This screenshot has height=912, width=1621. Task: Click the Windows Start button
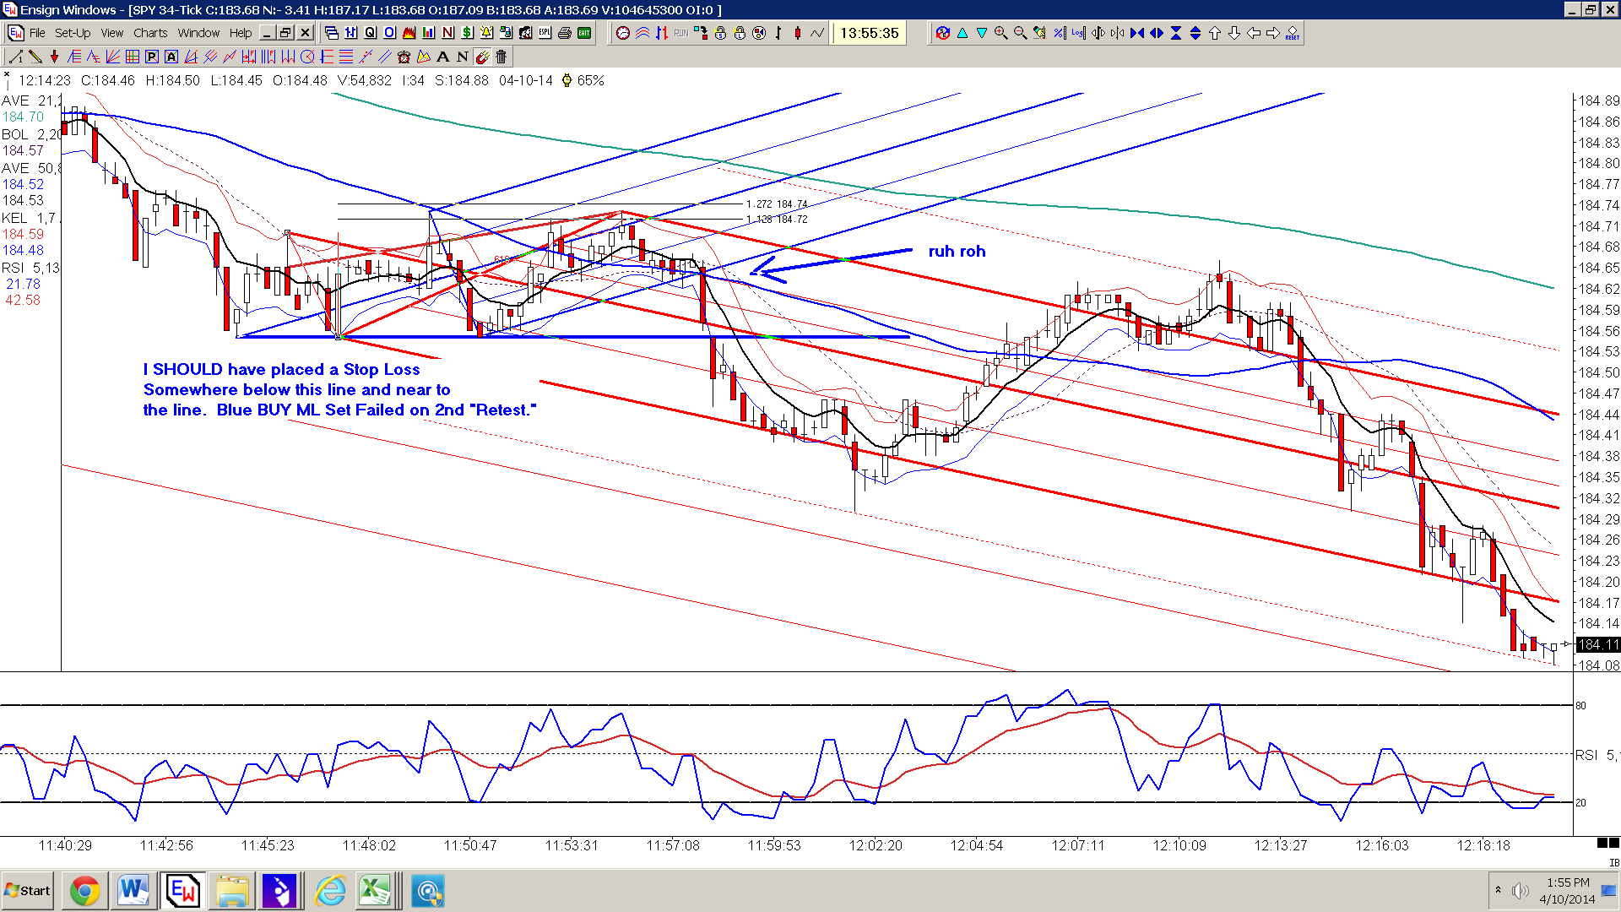27,891
